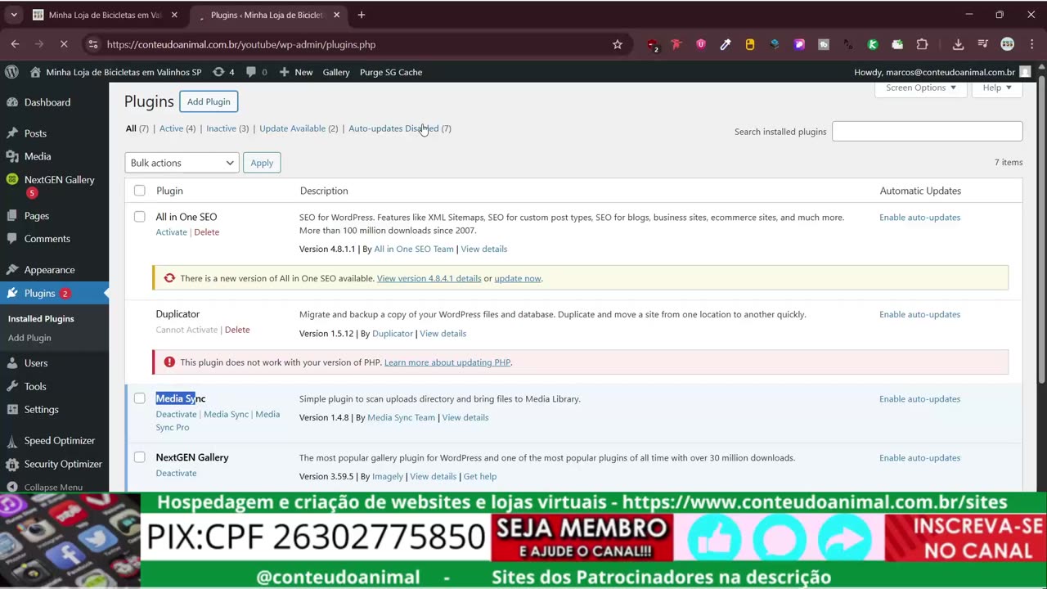Bookmark this page with star icon
The image size is (1047, 589).
[618, 44]
